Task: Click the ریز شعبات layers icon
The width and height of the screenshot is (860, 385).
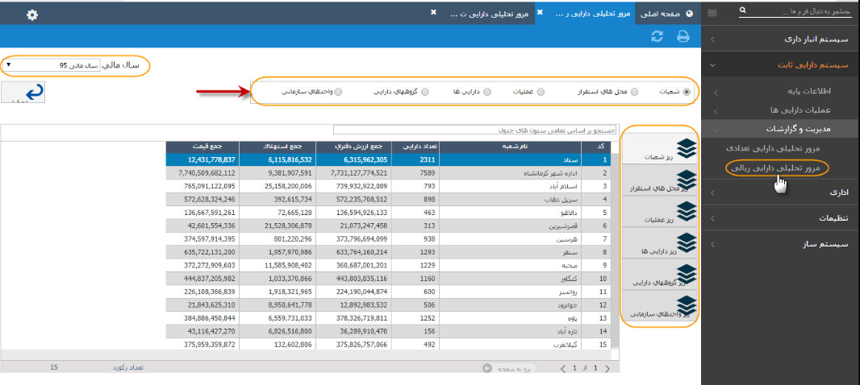Action: click(x=685, y=147)
